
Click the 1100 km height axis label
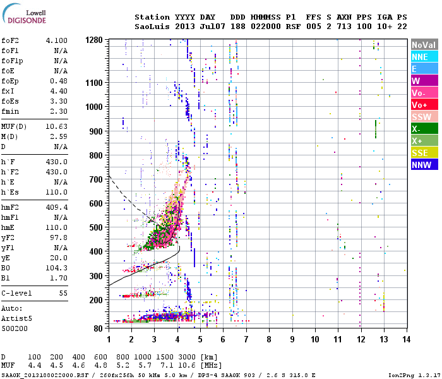tap(94, 83)
